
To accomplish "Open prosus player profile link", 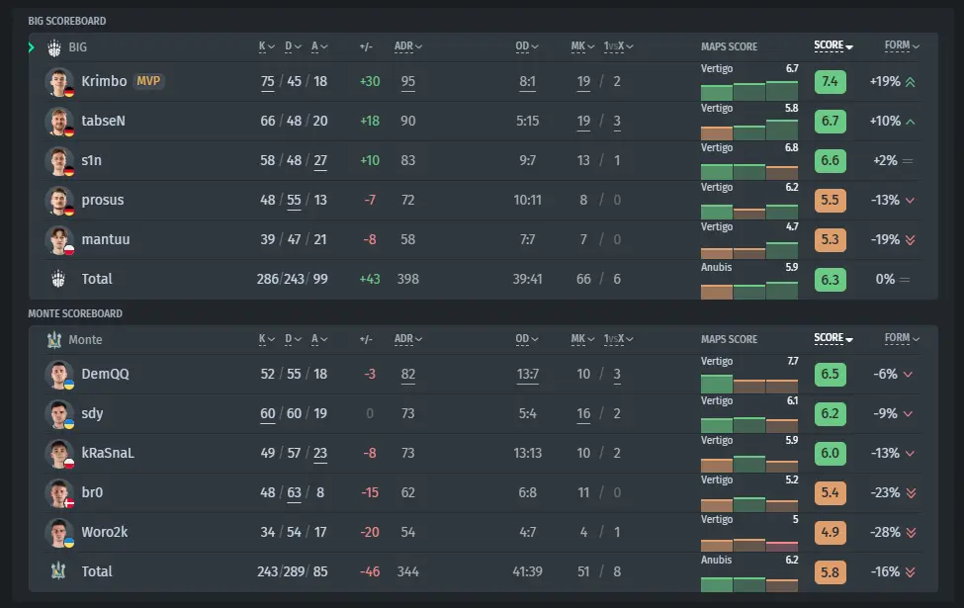I will click(103, 201).
